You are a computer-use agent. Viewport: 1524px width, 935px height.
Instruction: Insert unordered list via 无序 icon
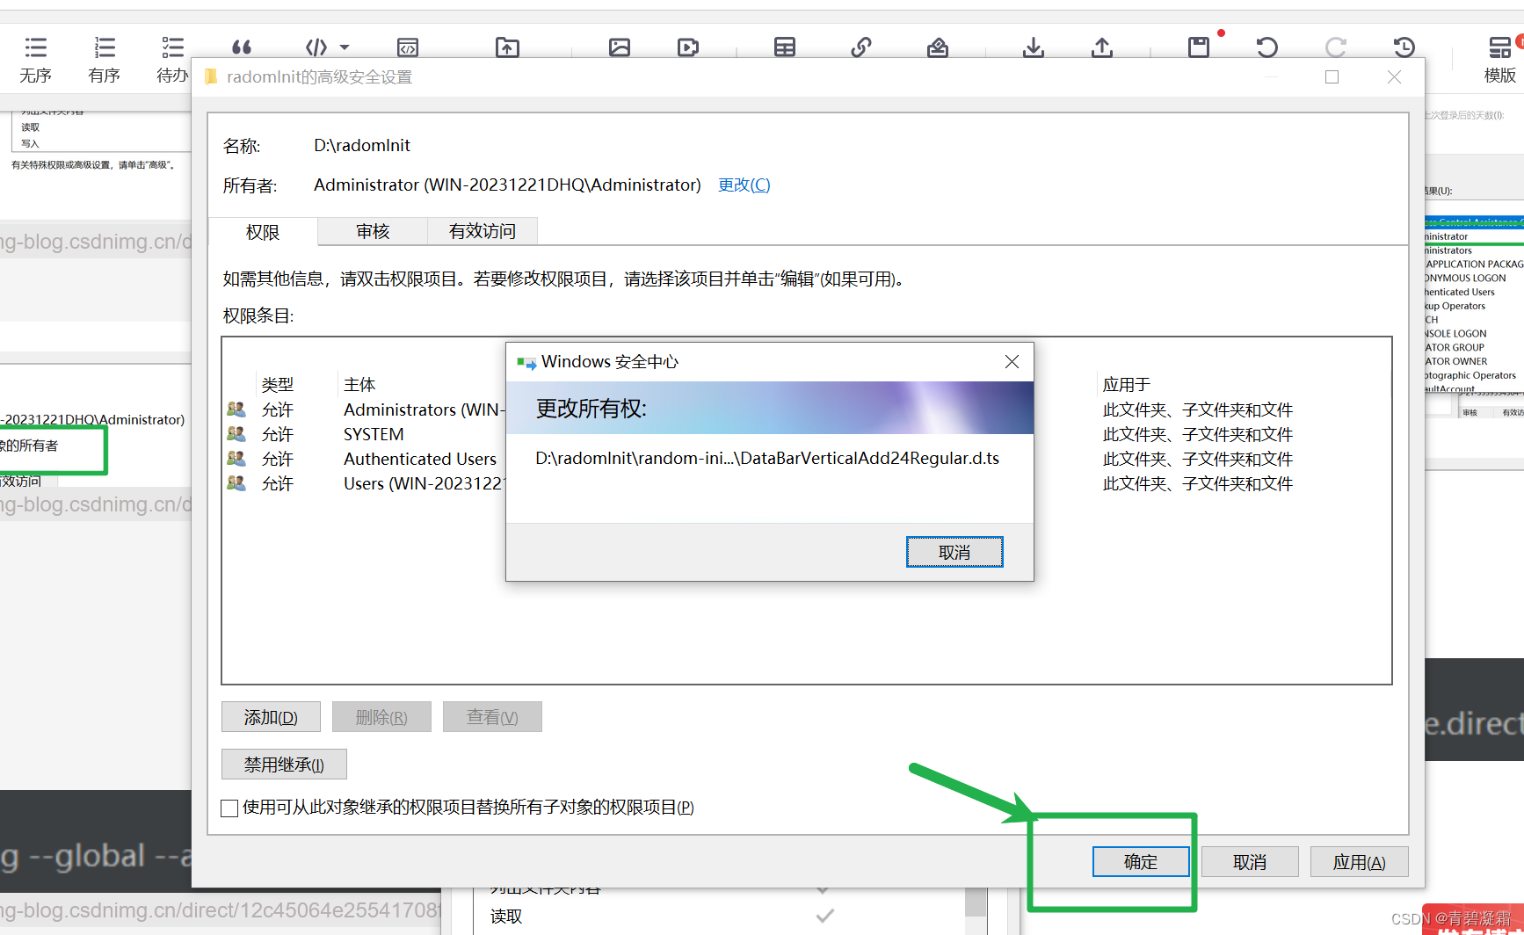(x=36, y=59)
